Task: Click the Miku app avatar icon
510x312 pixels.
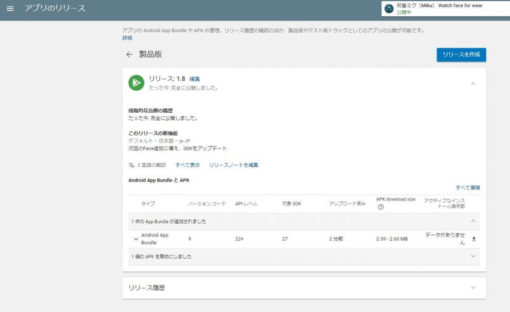Action: [x=389, y=8]
